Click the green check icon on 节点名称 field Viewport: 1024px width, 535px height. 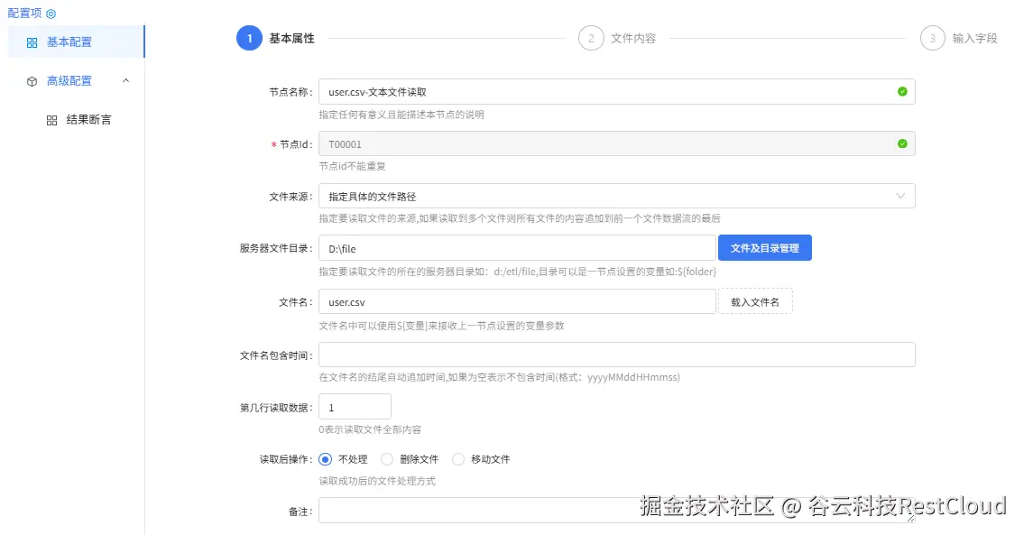(902, 91)
